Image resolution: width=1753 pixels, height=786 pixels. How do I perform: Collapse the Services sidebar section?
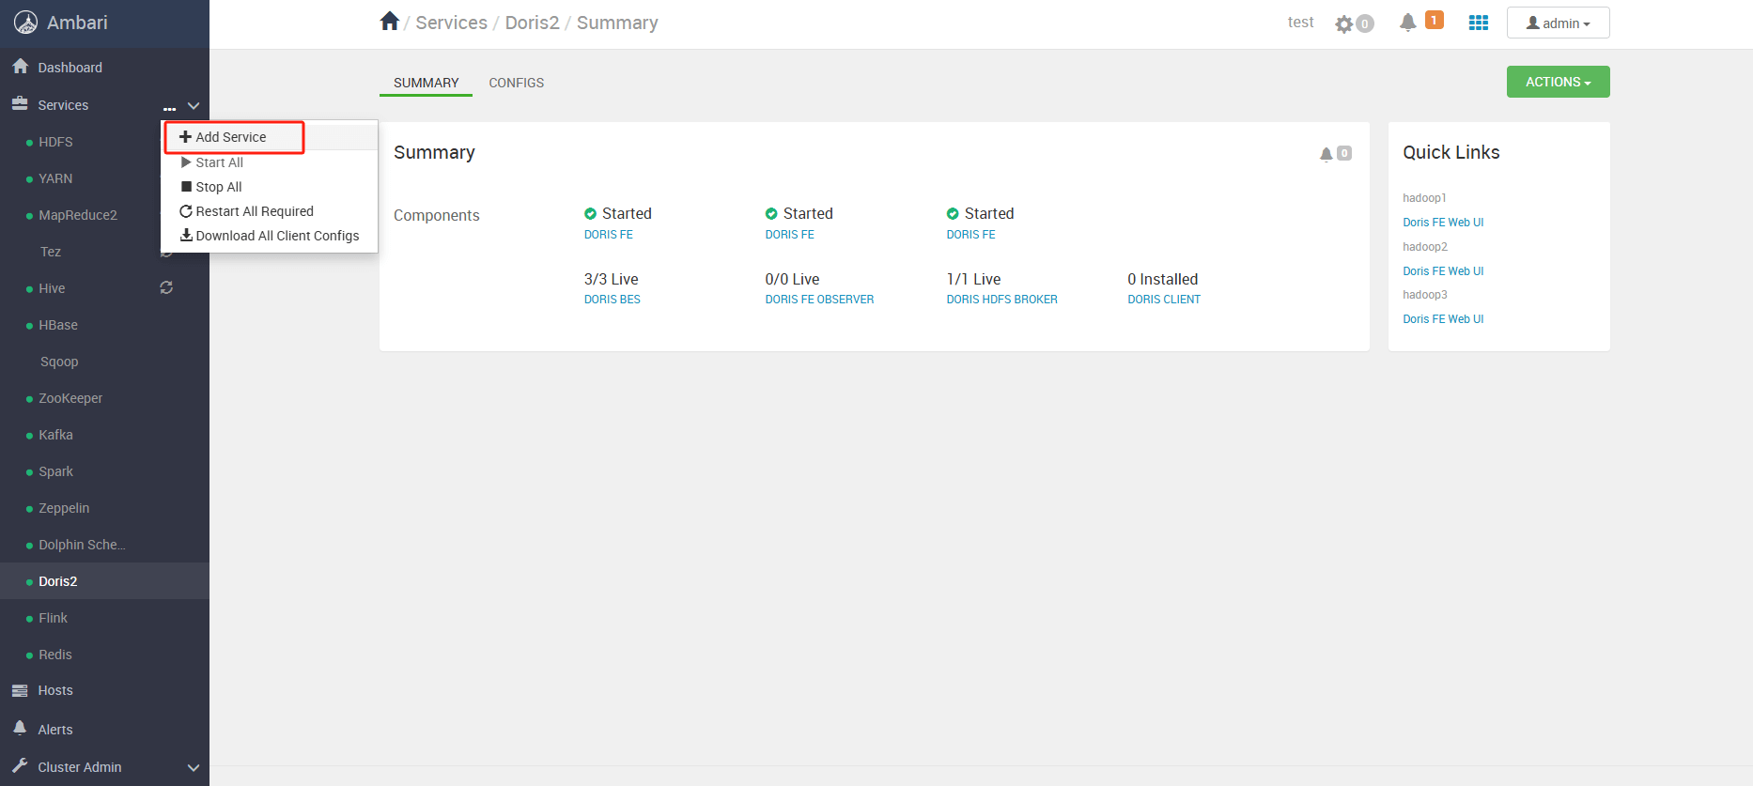point(194,106)
